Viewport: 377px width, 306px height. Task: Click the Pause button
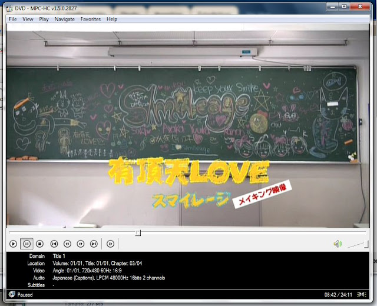(27, 244)
